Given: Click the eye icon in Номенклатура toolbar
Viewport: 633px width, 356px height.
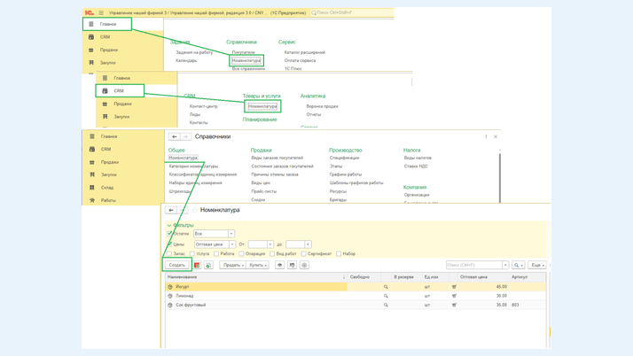Looking at the screenshot, I should tap(279, 265).
